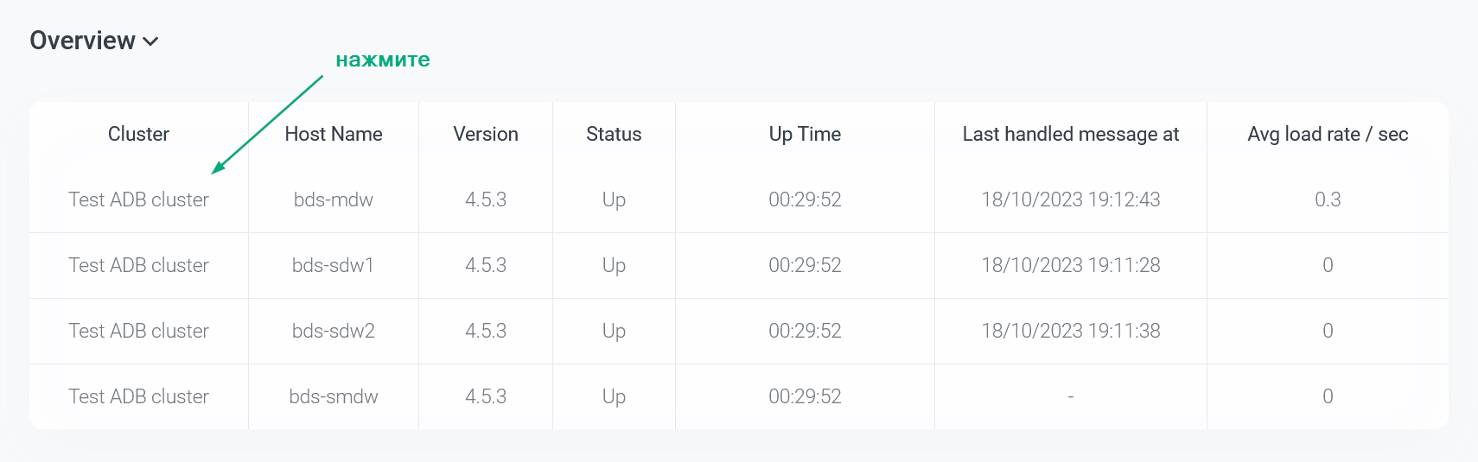Select the bds-sdw1 host name cell
Viewport: 1478px width, 462px height.
coord(333,265)
